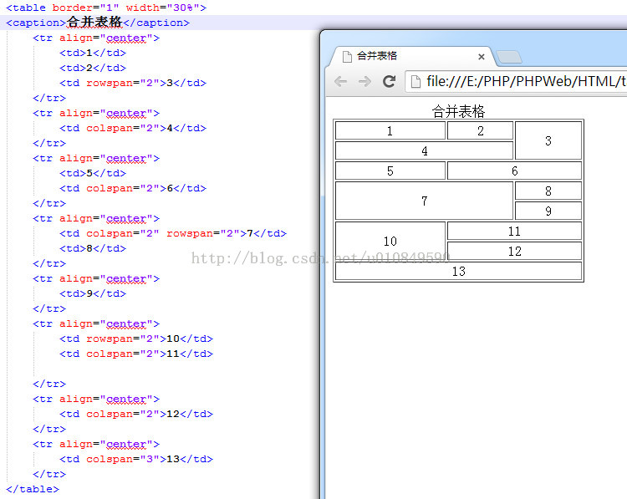This screenshot has width=627, height=499.
Task: Click table cell 1 in the browser
Action: (x=390, y=130)
